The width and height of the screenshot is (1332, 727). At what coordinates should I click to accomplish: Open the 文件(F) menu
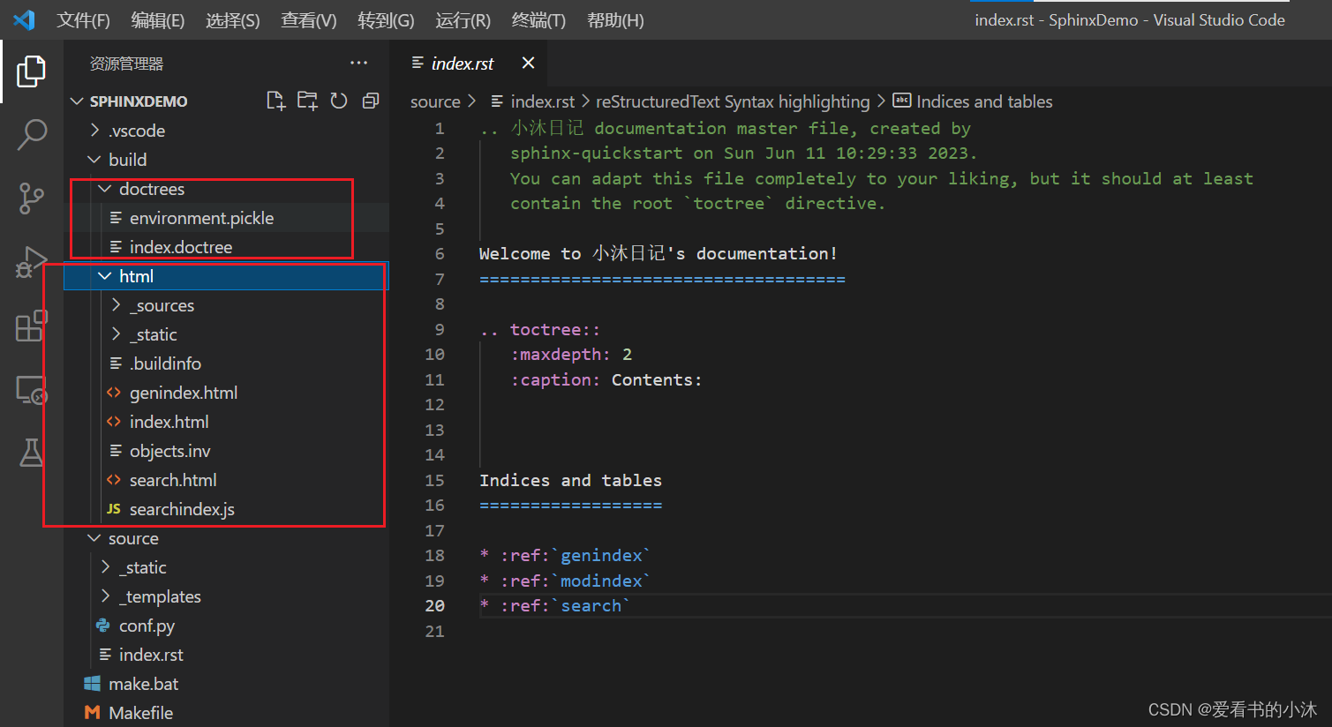[x=84, y=20]
